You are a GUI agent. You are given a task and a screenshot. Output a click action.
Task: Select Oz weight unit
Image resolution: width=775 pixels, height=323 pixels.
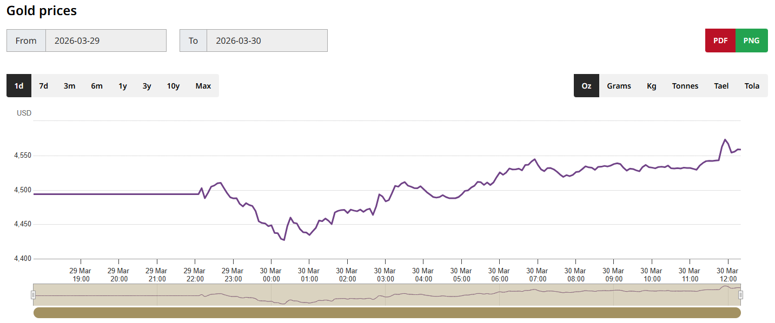click(x=586, y=86)
